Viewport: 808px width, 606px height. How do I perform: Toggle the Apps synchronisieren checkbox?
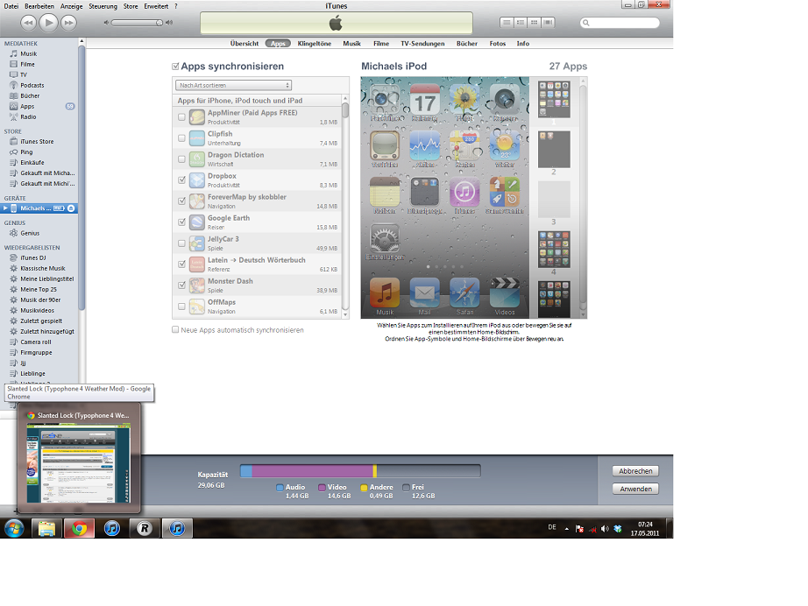176,67
